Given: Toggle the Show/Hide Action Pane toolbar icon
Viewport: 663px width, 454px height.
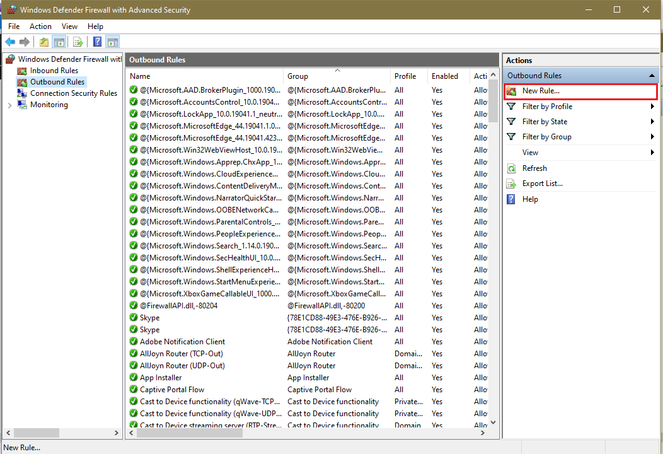Looking at the screenshot, I should click(x=113, y=42).
